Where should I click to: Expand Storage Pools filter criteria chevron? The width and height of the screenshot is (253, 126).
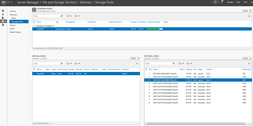(249, 16)
